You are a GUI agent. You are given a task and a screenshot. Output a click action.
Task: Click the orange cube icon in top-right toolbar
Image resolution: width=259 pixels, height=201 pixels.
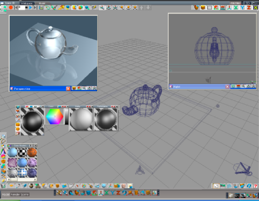coord(203,8)
